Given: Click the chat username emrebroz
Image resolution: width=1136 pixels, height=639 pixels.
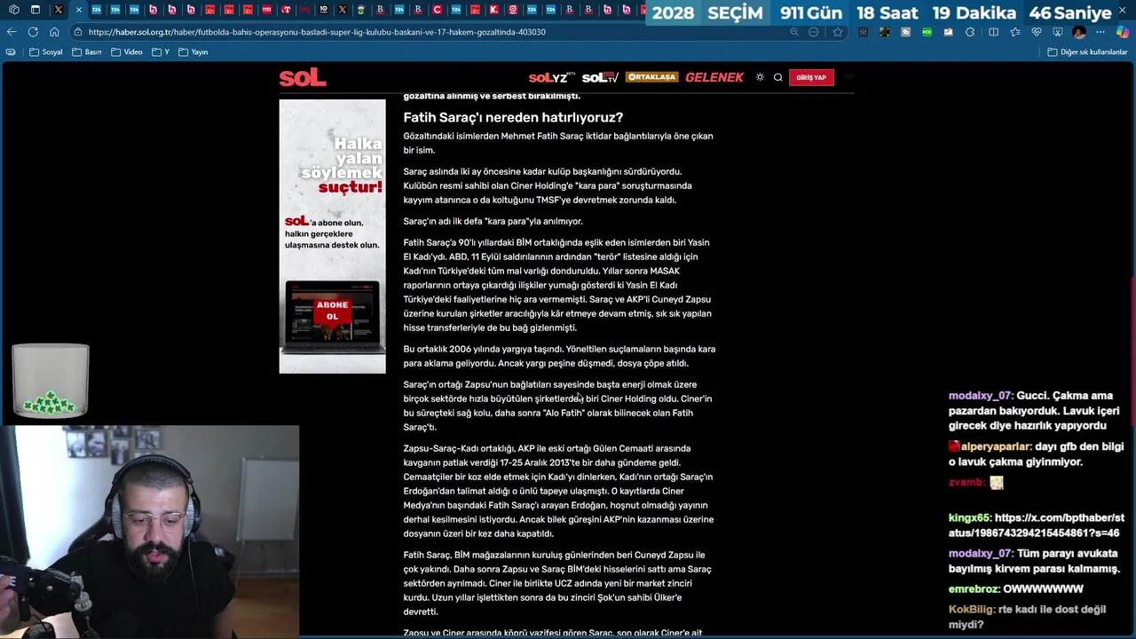Looking at the screenshot, I should pos(974,589).
